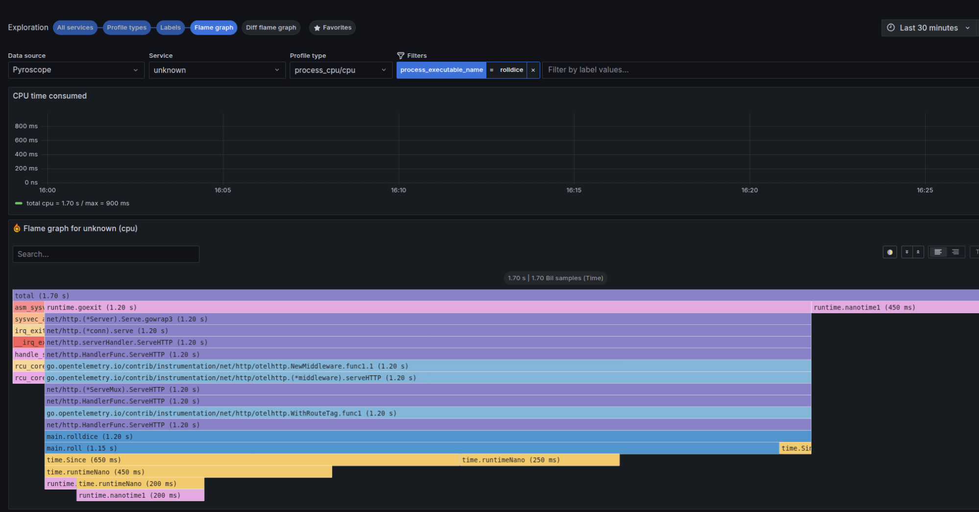Open the Favorites section

(x=332, y=27)
